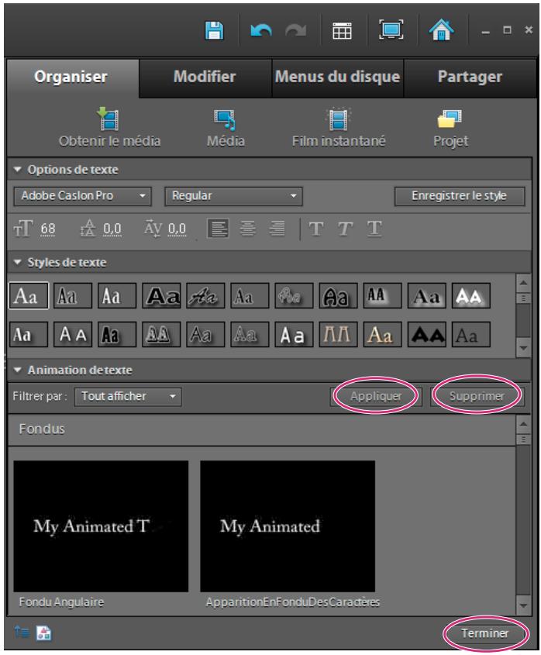This screenshot has width=541, height=655.
Task: Click the list sort icon at bottom left
Action: pyautogui.click(x=22, y=633)
